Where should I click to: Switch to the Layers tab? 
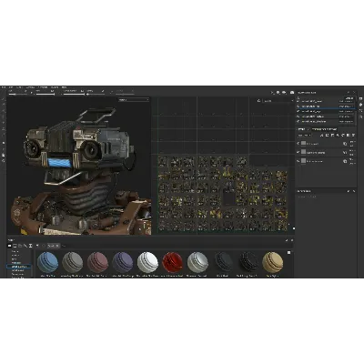(302, 129)
